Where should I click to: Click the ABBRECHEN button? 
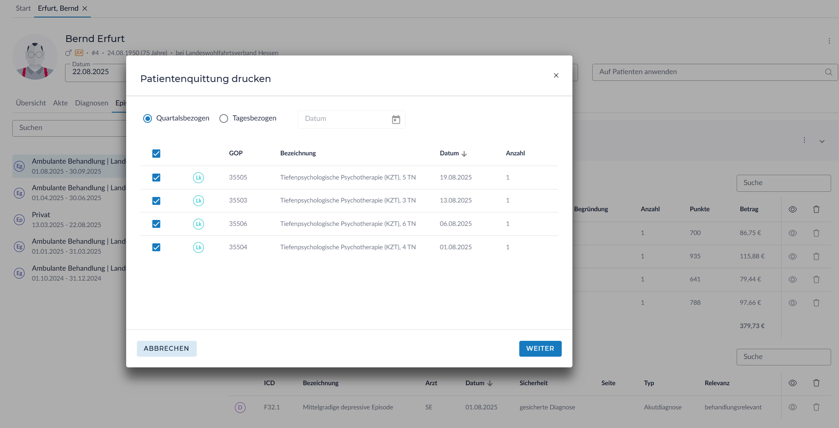[x=167, y=348]
